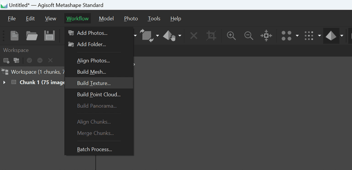This screenshot has width=352, height=170.
Task: Click the Open project folder icon
Action: (32, 35)
